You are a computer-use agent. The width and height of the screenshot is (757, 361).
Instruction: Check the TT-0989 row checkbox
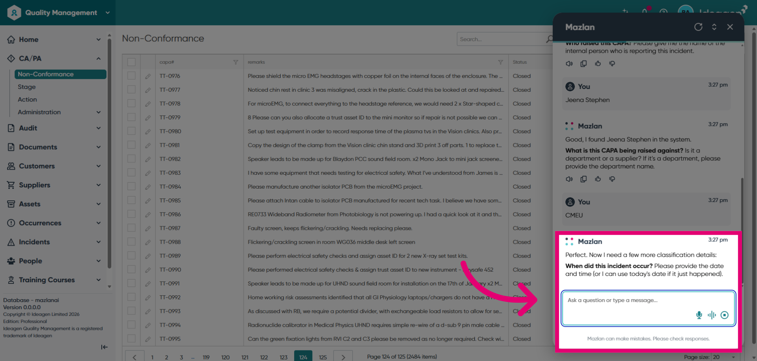pyautogui.click(x=131, y=255)
